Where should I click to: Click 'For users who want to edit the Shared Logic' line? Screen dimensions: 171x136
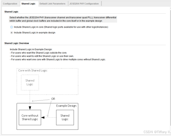click(42, 56)
